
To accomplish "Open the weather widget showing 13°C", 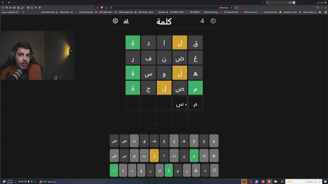I will pos(48,182).
